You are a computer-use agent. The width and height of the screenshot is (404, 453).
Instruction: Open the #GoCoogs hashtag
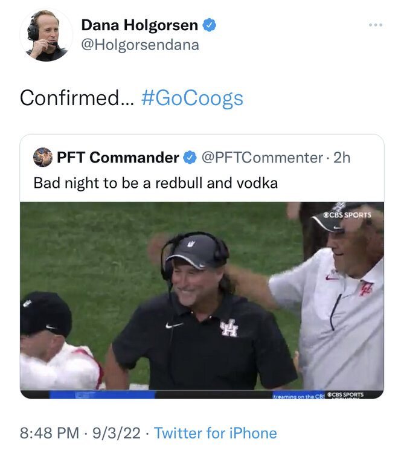(x=192, y=98)
